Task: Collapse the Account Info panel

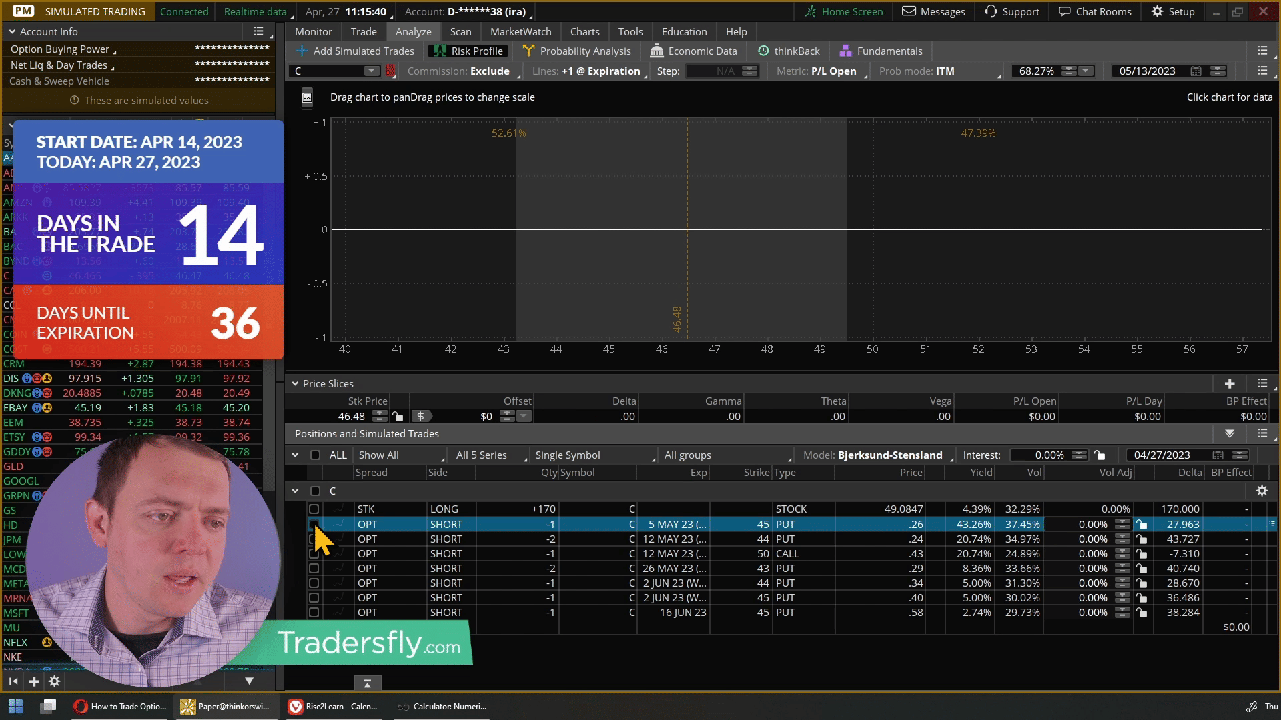Action: pos(12,31)
